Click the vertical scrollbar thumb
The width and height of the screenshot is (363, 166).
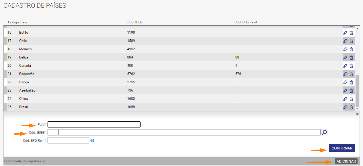[x=357, y=91]
